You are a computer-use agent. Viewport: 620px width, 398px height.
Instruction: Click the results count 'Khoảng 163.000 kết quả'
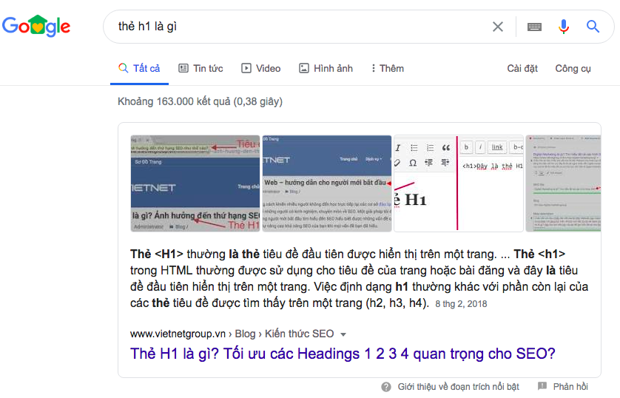[200, 101]
